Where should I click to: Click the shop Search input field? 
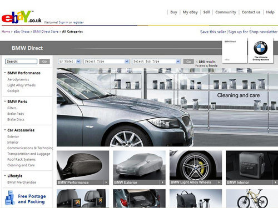point(21,62)
